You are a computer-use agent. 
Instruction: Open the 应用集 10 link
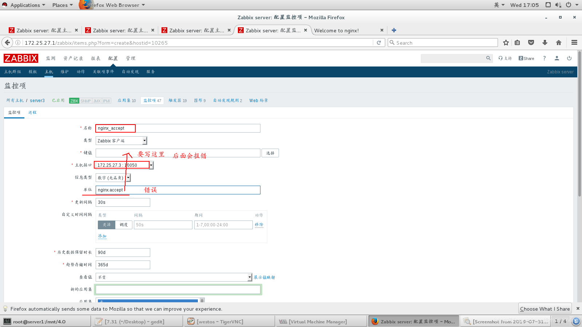[127, 101]
